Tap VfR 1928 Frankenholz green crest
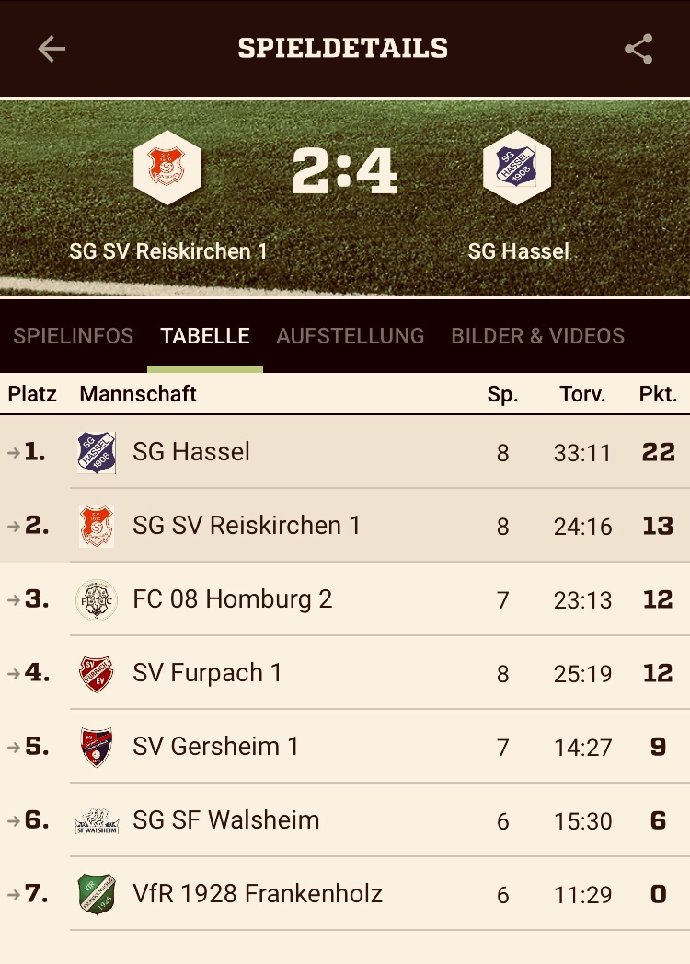Screen dimensions: 690x964 click(x=97, y=894)
